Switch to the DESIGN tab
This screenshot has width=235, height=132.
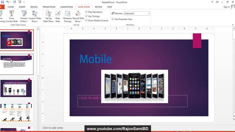34,7
